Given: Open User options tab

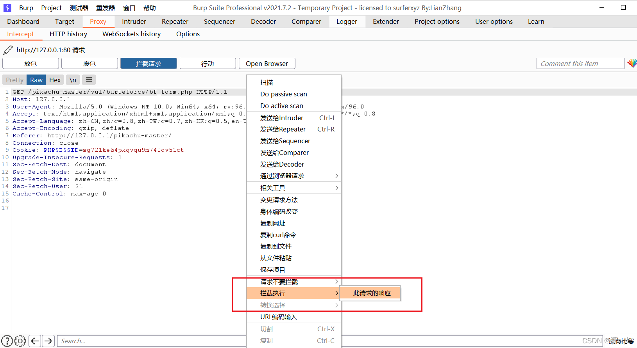Looking at the screenshot, I should [x=494, y=21].
